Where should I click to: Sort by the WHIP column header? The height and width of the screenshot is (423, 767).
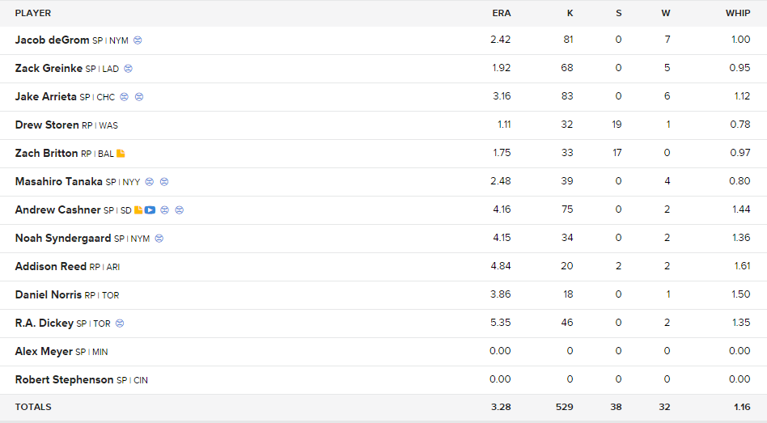tap(738, 13)
